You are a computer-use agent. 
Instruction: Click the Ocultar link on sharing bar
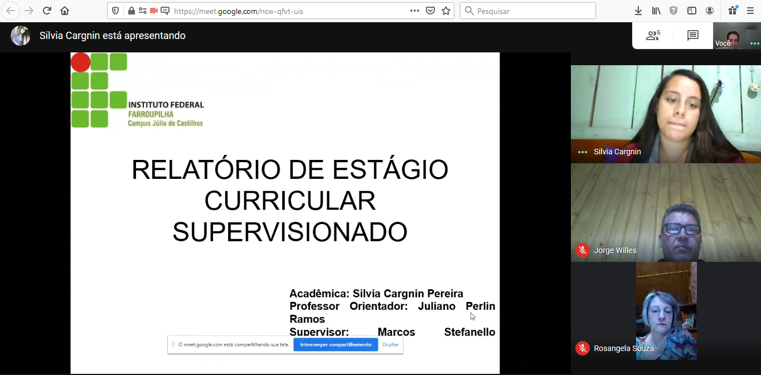pos(390,344)
